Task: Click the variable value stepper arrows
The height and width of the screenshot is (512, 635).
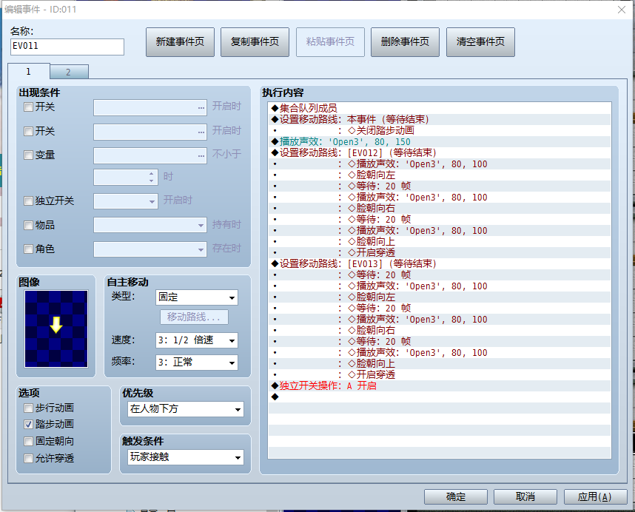Action: point(151,177)
